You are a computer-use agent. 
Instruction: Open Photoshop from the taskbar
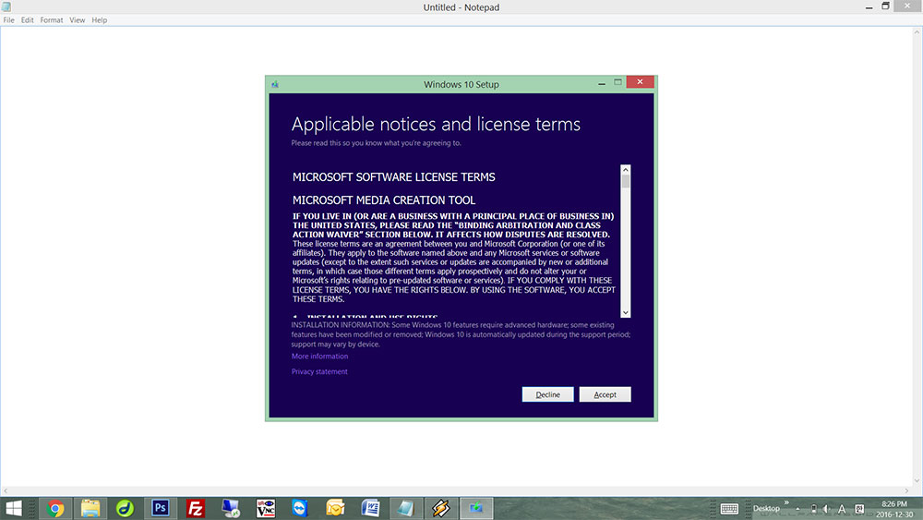[160, 508]
